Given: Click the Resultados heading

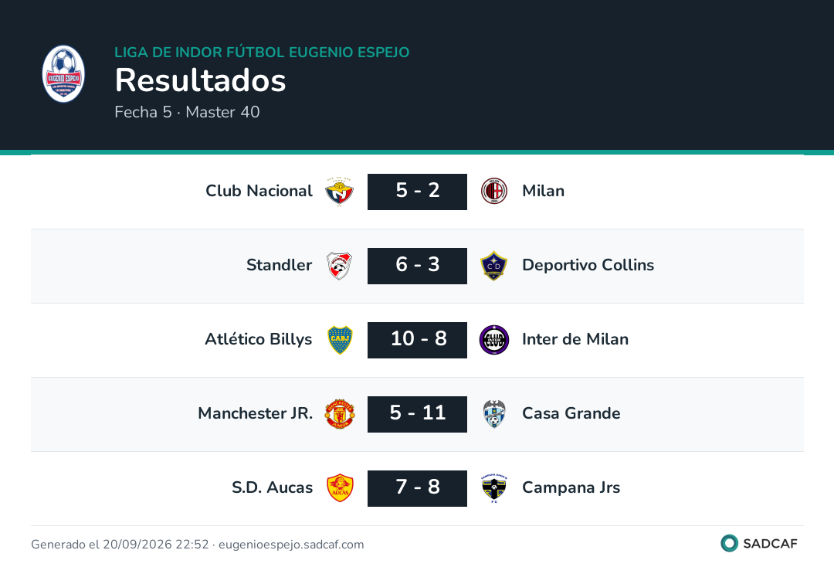Looking at the screenshot, I should pos(201,80).
